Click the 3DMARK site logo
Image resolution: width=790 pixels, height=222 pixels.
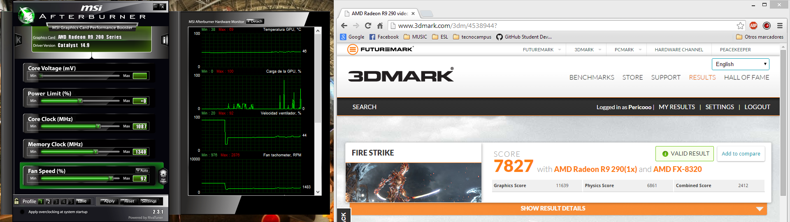401,75
